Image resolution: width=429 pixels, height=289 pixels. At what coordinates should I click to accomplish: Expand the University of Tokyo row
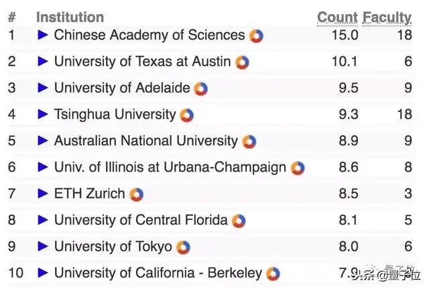pyautogui.click(x=43, y=247)
